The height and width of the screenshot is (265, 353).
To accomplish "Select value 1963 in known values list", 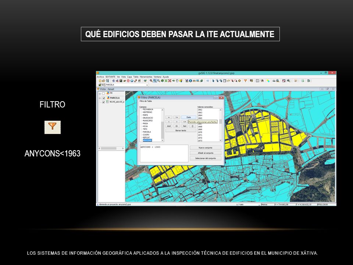I will tap(200, 113).
